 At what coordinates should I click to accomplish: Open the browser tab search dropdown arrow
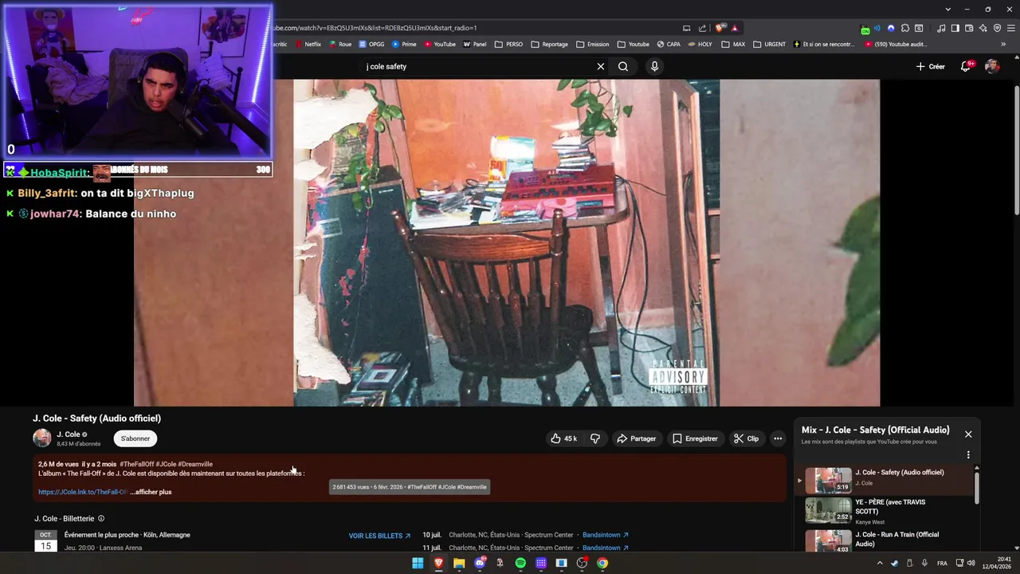click(947, 9)
